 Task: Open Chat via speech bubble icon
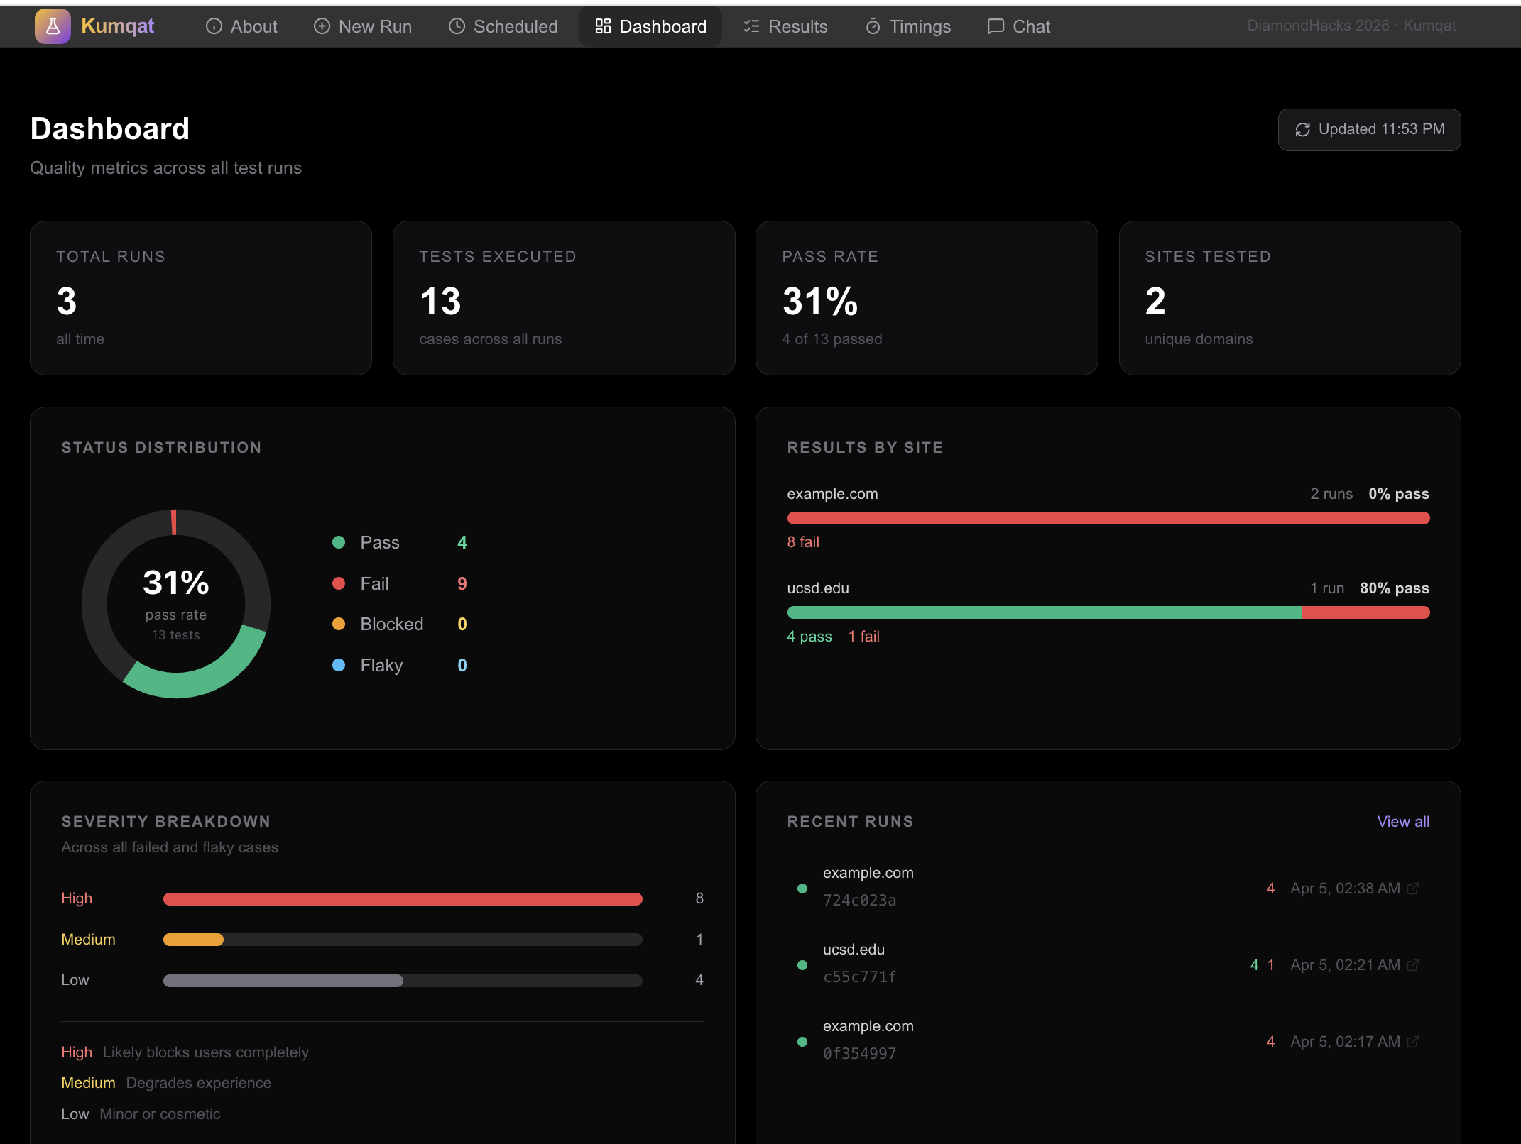[x=996, y=26]
